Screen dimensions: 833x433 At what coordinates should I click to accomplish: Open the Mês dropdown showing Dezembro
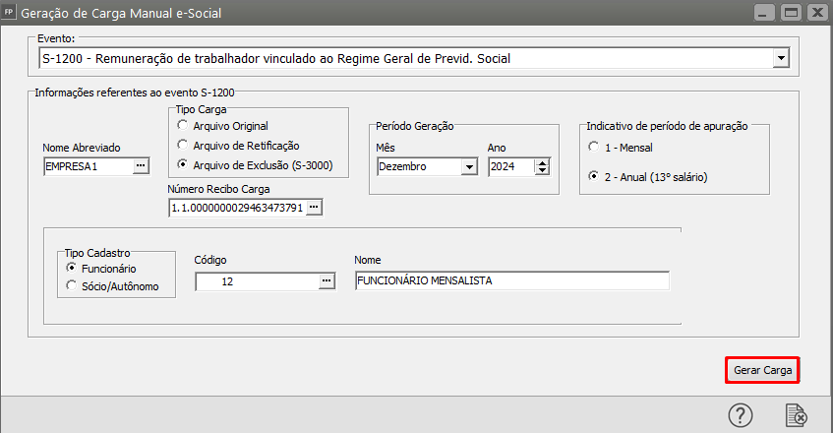coord(468,166)
